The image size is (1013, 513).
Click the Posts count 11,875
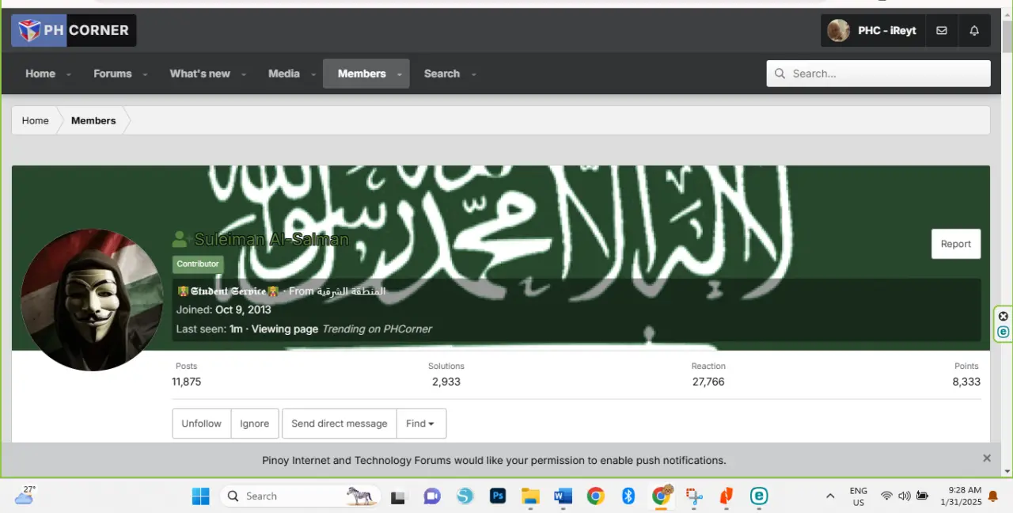pos(187,382)
